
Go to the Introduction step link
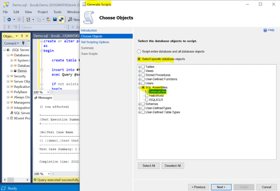[x=89, y=30]
